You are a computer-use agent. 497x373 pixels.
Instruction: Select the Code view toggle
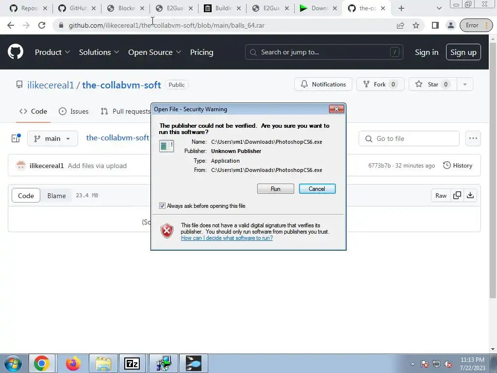tap(26, 195)
